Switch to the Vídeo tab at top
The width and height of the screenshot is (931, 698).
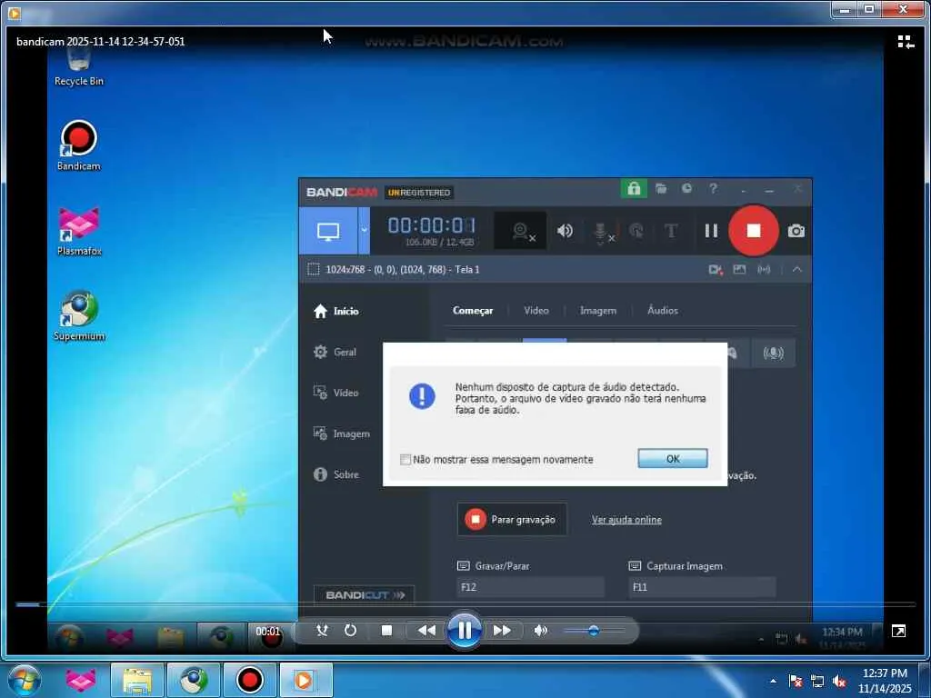[x=536, y=311]
